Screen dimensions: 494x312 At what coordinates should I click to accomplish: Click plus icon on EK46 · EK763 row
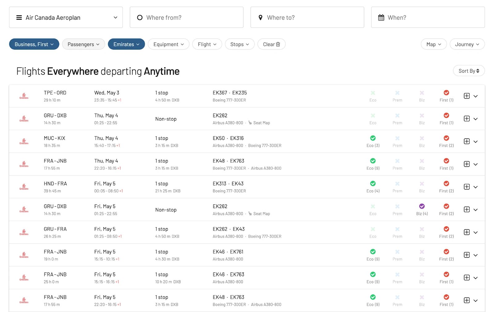[467, 278]
